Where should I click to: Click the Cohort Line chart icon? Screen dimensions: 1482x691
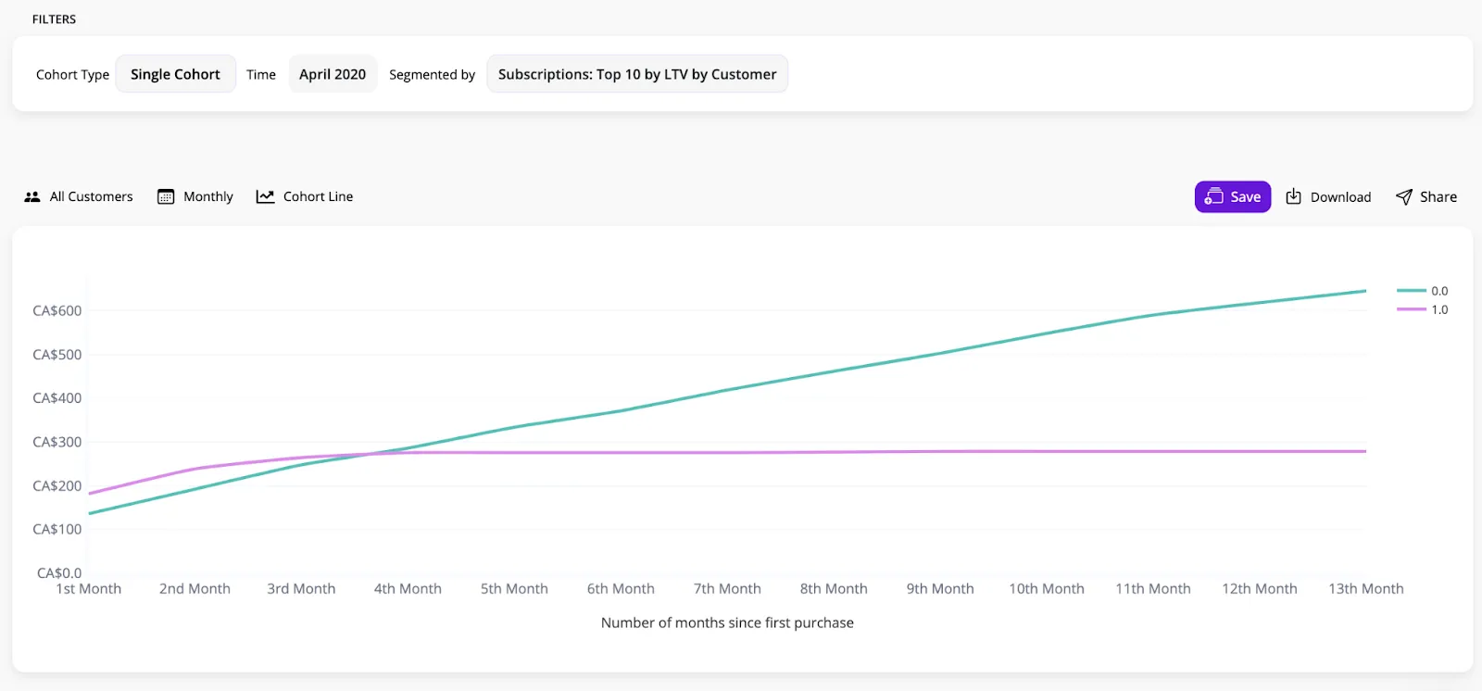pos(265,196)
